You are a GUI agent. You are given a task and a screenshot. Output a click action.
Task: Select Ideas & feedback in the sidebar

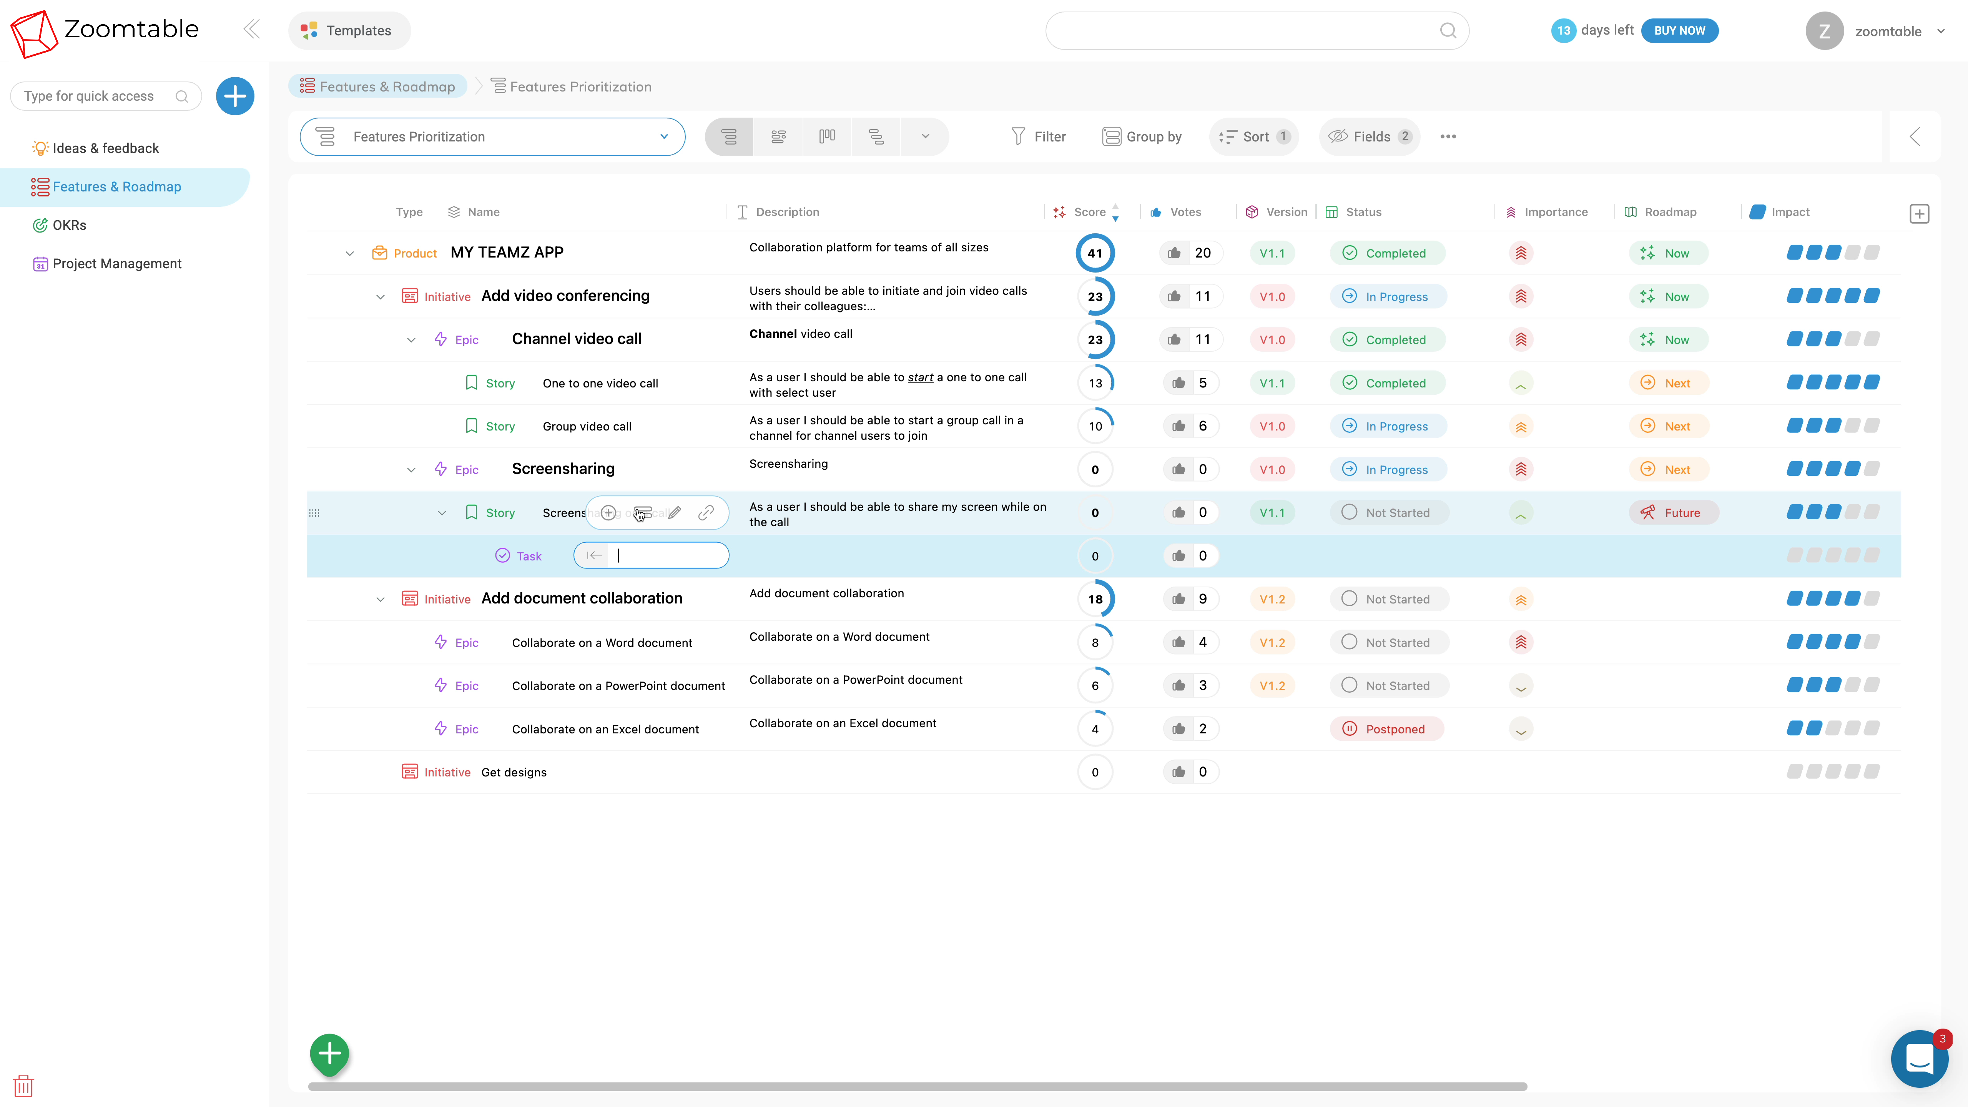pyautogui.click(x=105, y=148)
